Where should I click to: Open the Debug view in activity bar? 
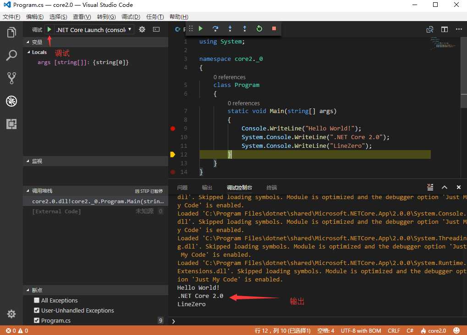11,101
